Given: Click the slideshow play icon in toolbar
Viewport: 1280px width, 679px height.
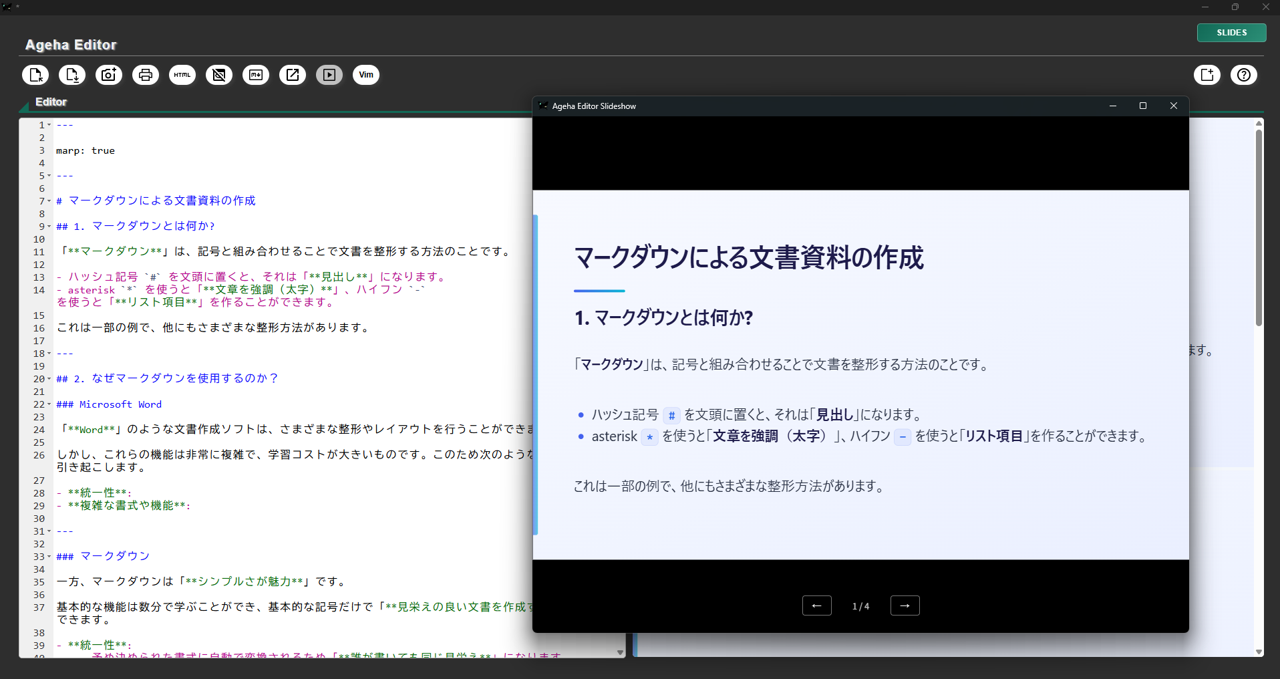Looking at the screenshot, I should coord(329,75).
